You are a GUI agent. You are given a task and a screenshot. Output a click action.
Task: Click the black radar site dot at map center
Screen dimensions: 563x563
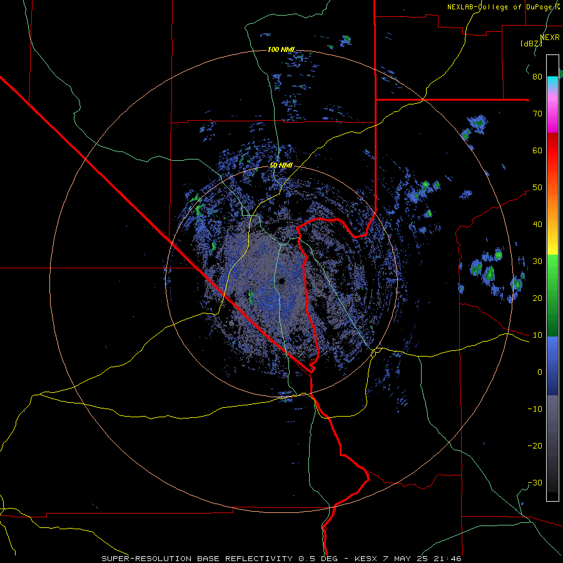(281, 281)
